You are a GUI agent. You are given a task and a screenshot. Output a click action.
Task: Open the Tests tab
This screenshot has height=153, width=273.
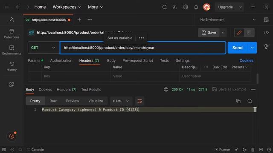(165, 60)
